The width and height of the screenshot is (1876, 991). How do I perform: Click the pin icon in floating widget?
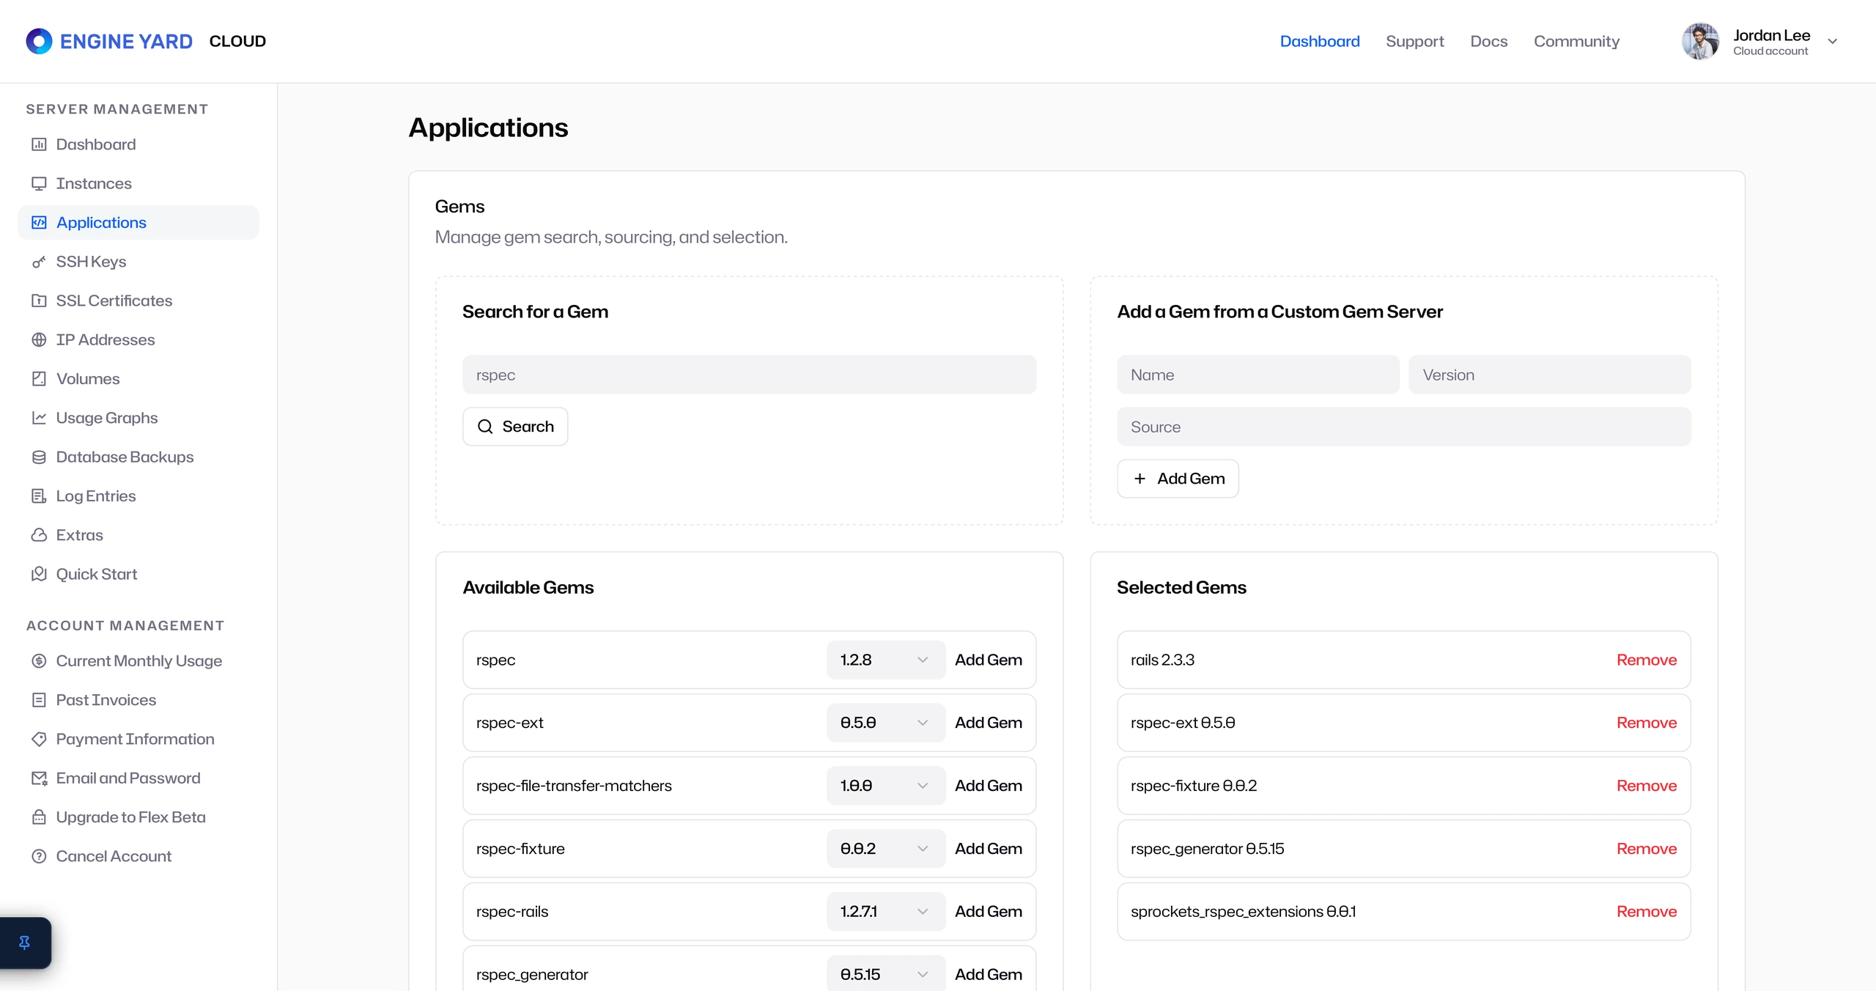pos(24,943)
